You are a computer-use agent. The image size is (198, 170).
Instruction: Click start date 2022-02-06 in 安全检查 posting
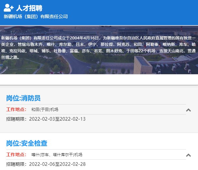(x=42, y=164)
